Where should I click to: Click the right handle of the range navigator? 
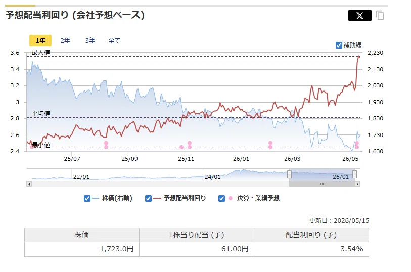(x=355, y=174)
